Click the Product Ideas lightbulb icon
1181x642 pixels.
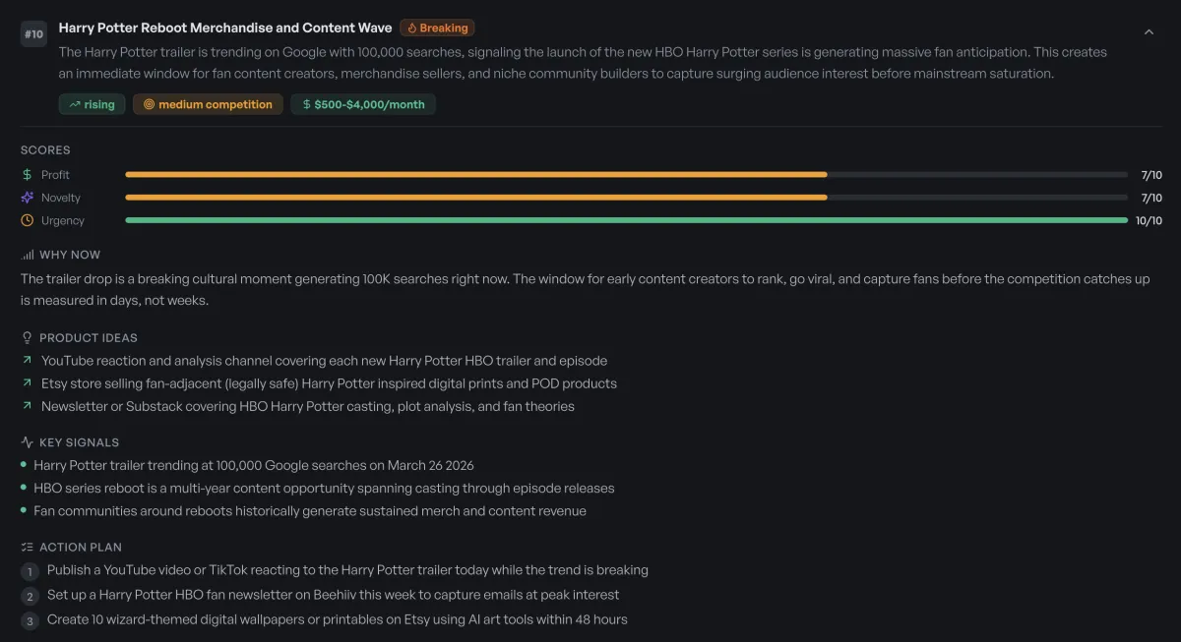[x=28, y=338]
